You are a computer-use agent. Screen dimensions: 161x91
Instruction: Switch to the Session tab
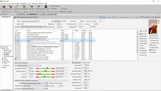point(126,17)
